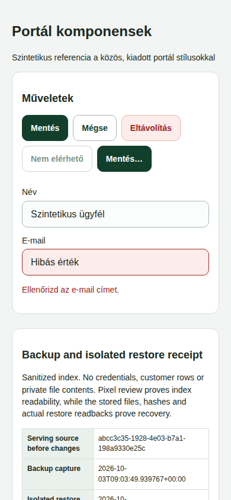Viewport: 231px width, 500px height.
Task: Click the Sanitized index description paragraph
Action: [113, 395]
